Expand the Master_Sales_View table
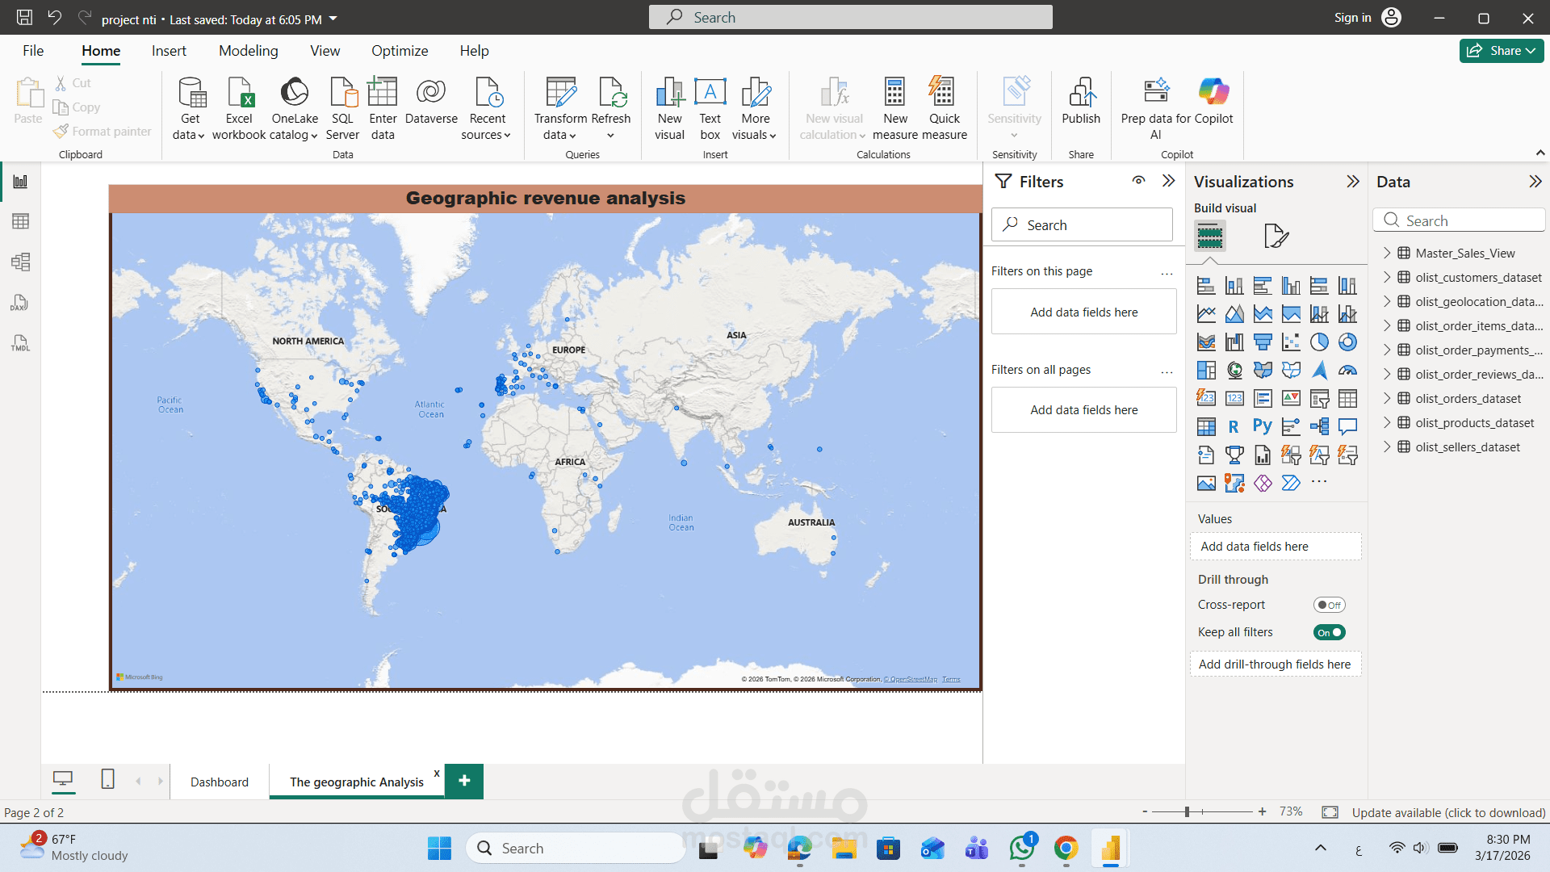Viewport: 1550px width, 872px height. 1387,253
